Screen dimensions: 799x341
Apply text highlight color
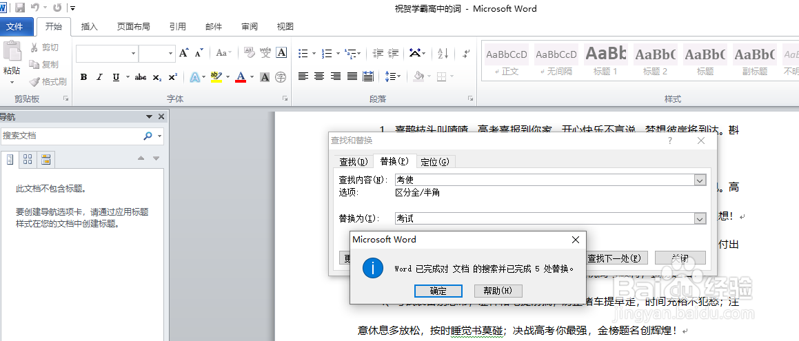216,77
